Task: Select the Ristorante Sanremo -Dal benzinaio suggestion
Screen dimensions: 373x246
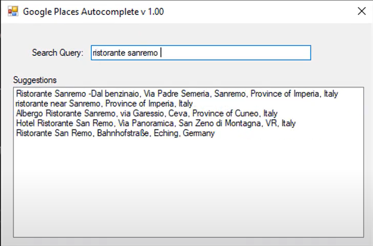Action: [177, 94]
